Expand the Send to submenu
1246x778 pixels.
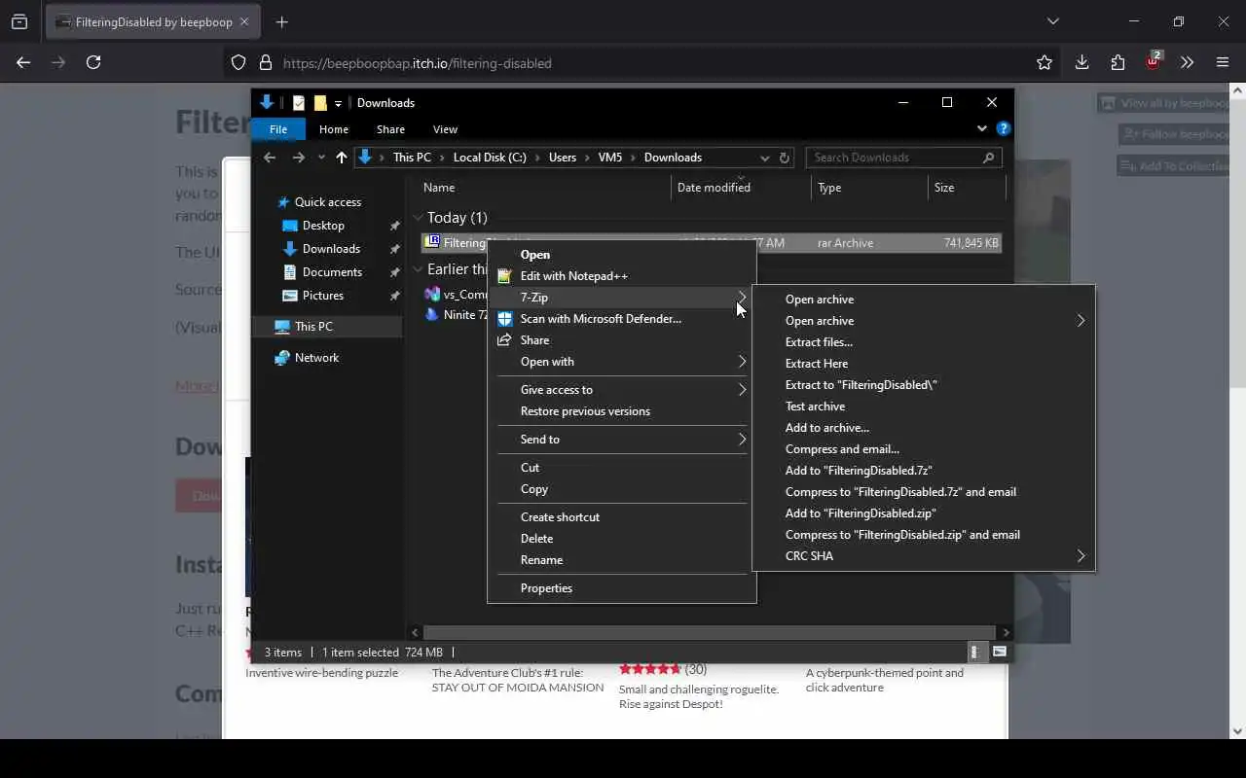742,440
